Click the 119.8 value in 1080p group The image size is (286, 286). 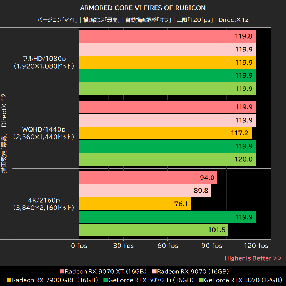[243, 36]
